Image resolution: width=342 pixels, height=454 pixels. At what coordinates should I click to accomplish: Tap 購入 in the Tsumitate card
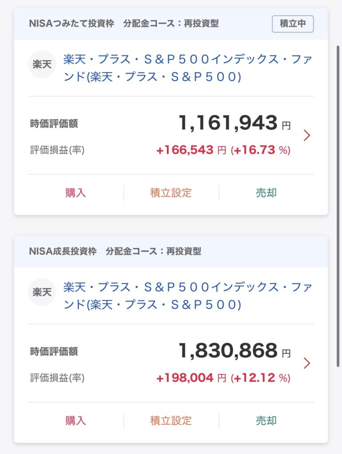(75, 193)
